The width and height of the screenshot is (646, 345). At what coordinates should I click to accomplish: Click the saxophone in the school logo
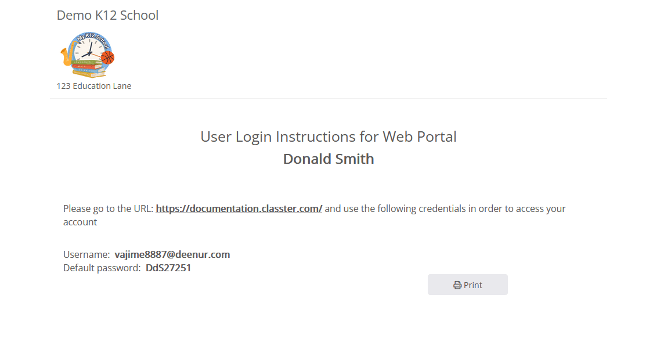pos(66,56)
